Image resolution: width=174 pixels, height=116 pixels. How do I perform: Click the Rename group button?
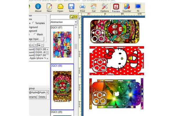tap(33, 97)
